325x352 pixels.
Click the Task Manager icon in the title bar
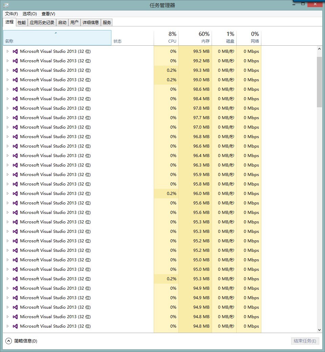click(6, 5)
